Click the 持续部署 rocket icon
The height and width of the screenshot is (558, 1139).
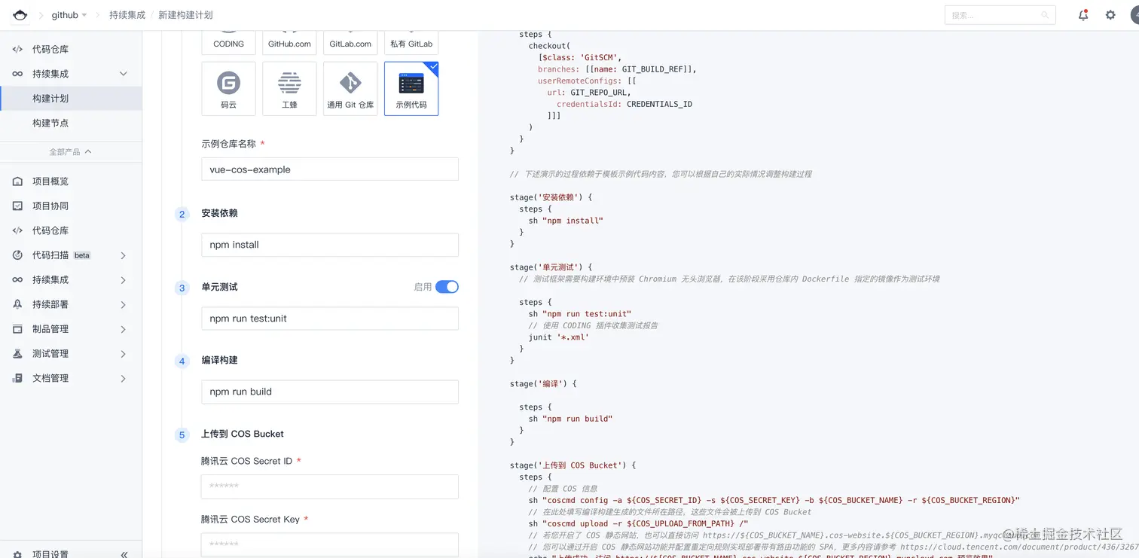tap(17, 304)
